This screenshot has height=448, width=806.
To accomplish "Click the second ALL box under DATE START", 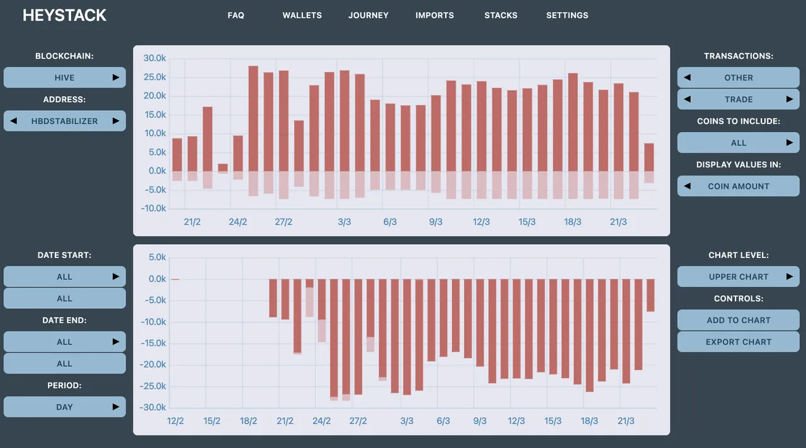I will tap(65, 298).
